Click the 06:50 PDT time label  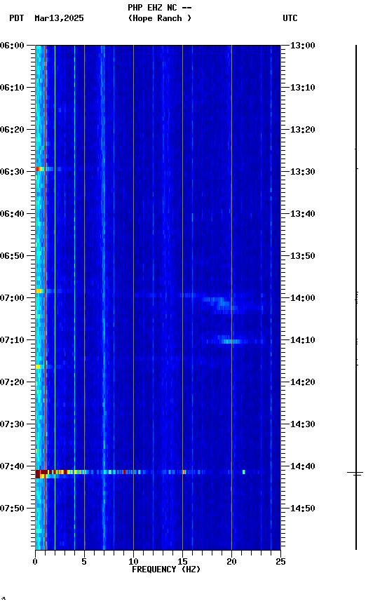pos(12,256)
